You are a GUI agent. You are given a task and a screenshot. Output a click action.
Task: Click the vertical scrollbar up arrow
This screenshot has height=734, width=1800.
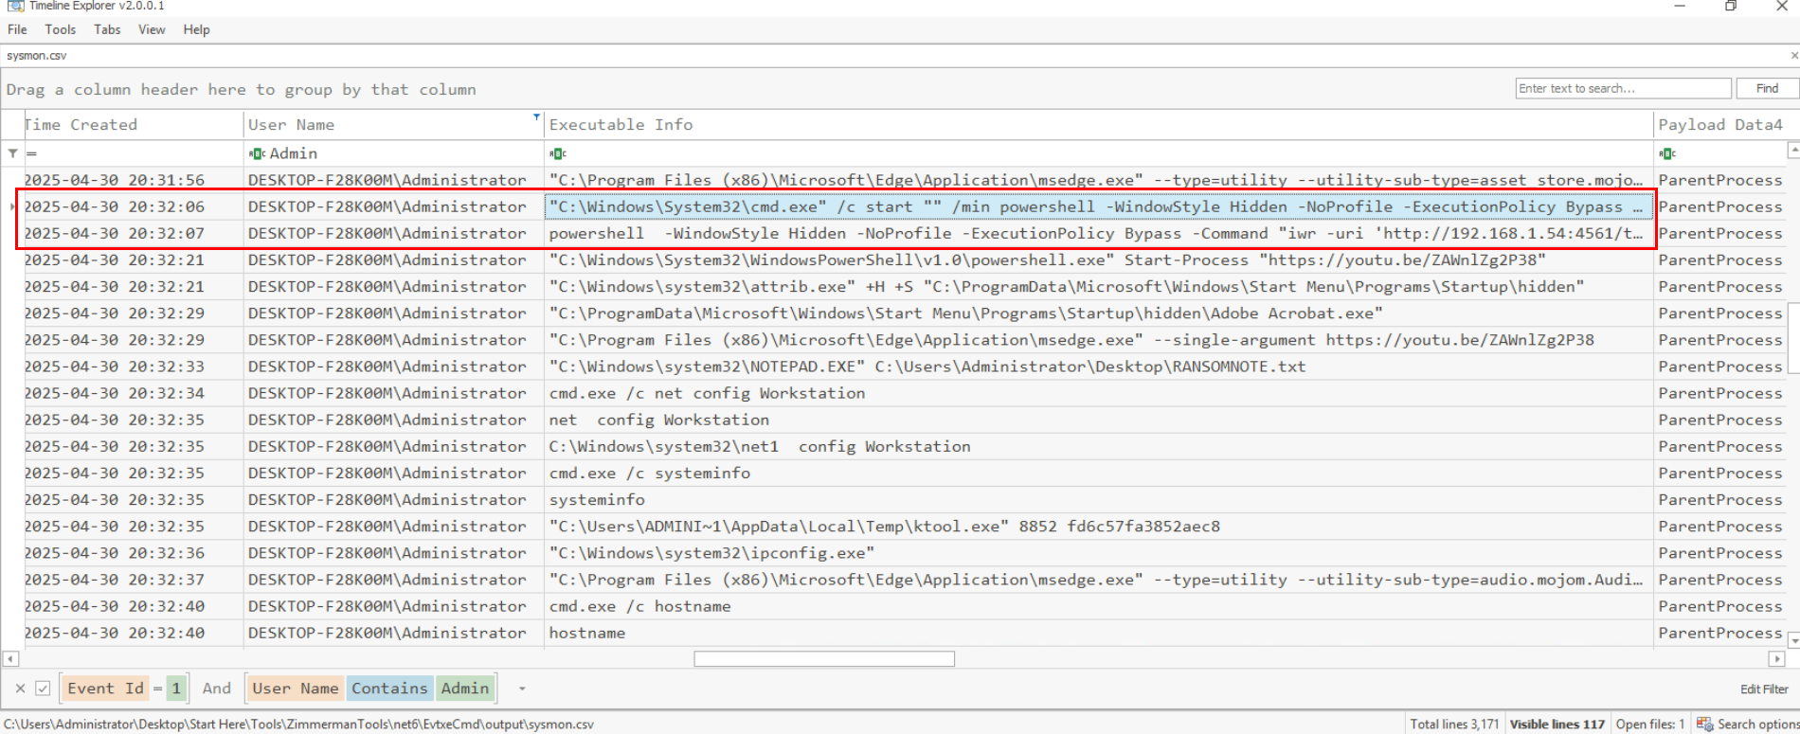coord(1792,150)
